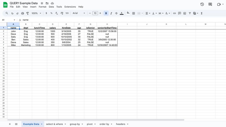Toggle bold formatting

(106, 13)
